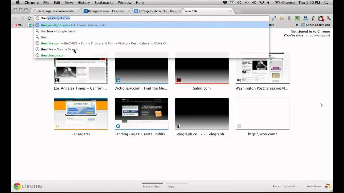Click the back navigation arrow

[15, 18]
